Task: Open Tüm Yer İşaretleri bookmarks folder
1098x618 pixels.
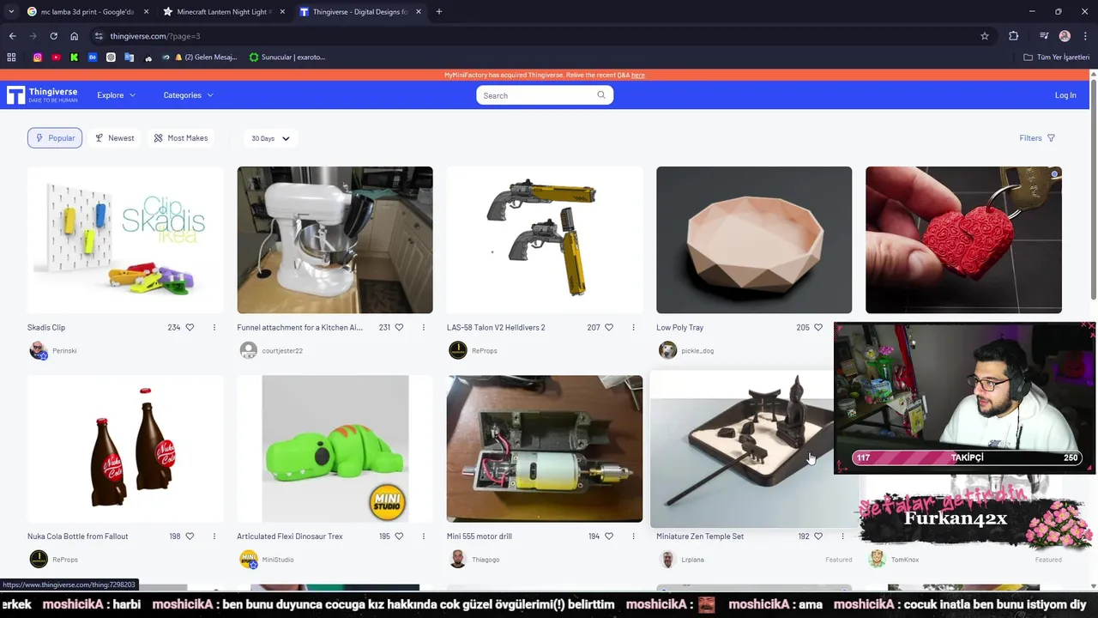Action: point(1057,58)
